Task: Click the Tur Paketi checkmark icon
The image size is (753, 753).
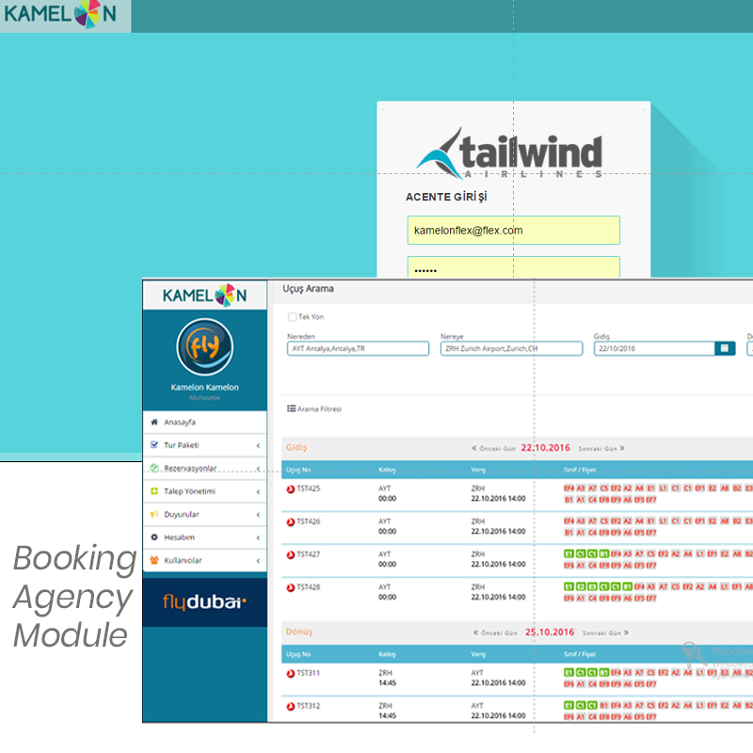Action: click(154, 445)
